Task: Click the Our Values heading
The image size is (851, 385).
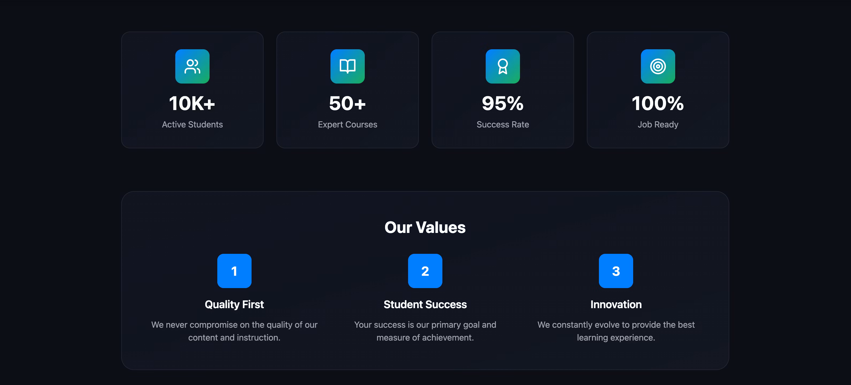Action: (425, 228)
